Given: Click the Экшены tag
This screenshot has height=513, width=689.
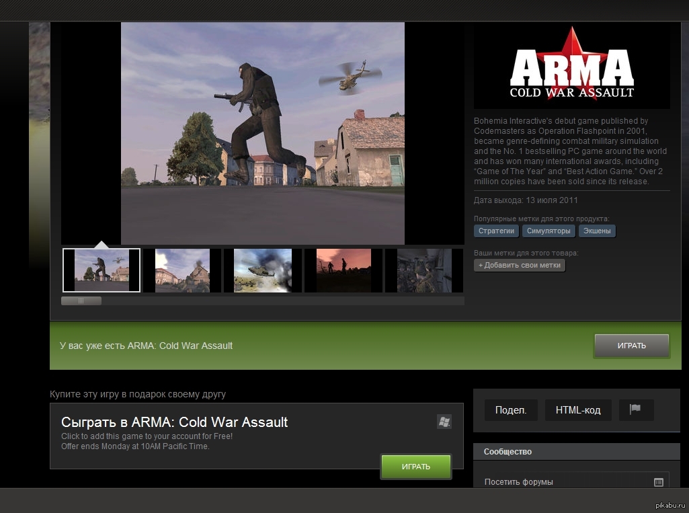Looking at the screenshot, I should (597, 231).
